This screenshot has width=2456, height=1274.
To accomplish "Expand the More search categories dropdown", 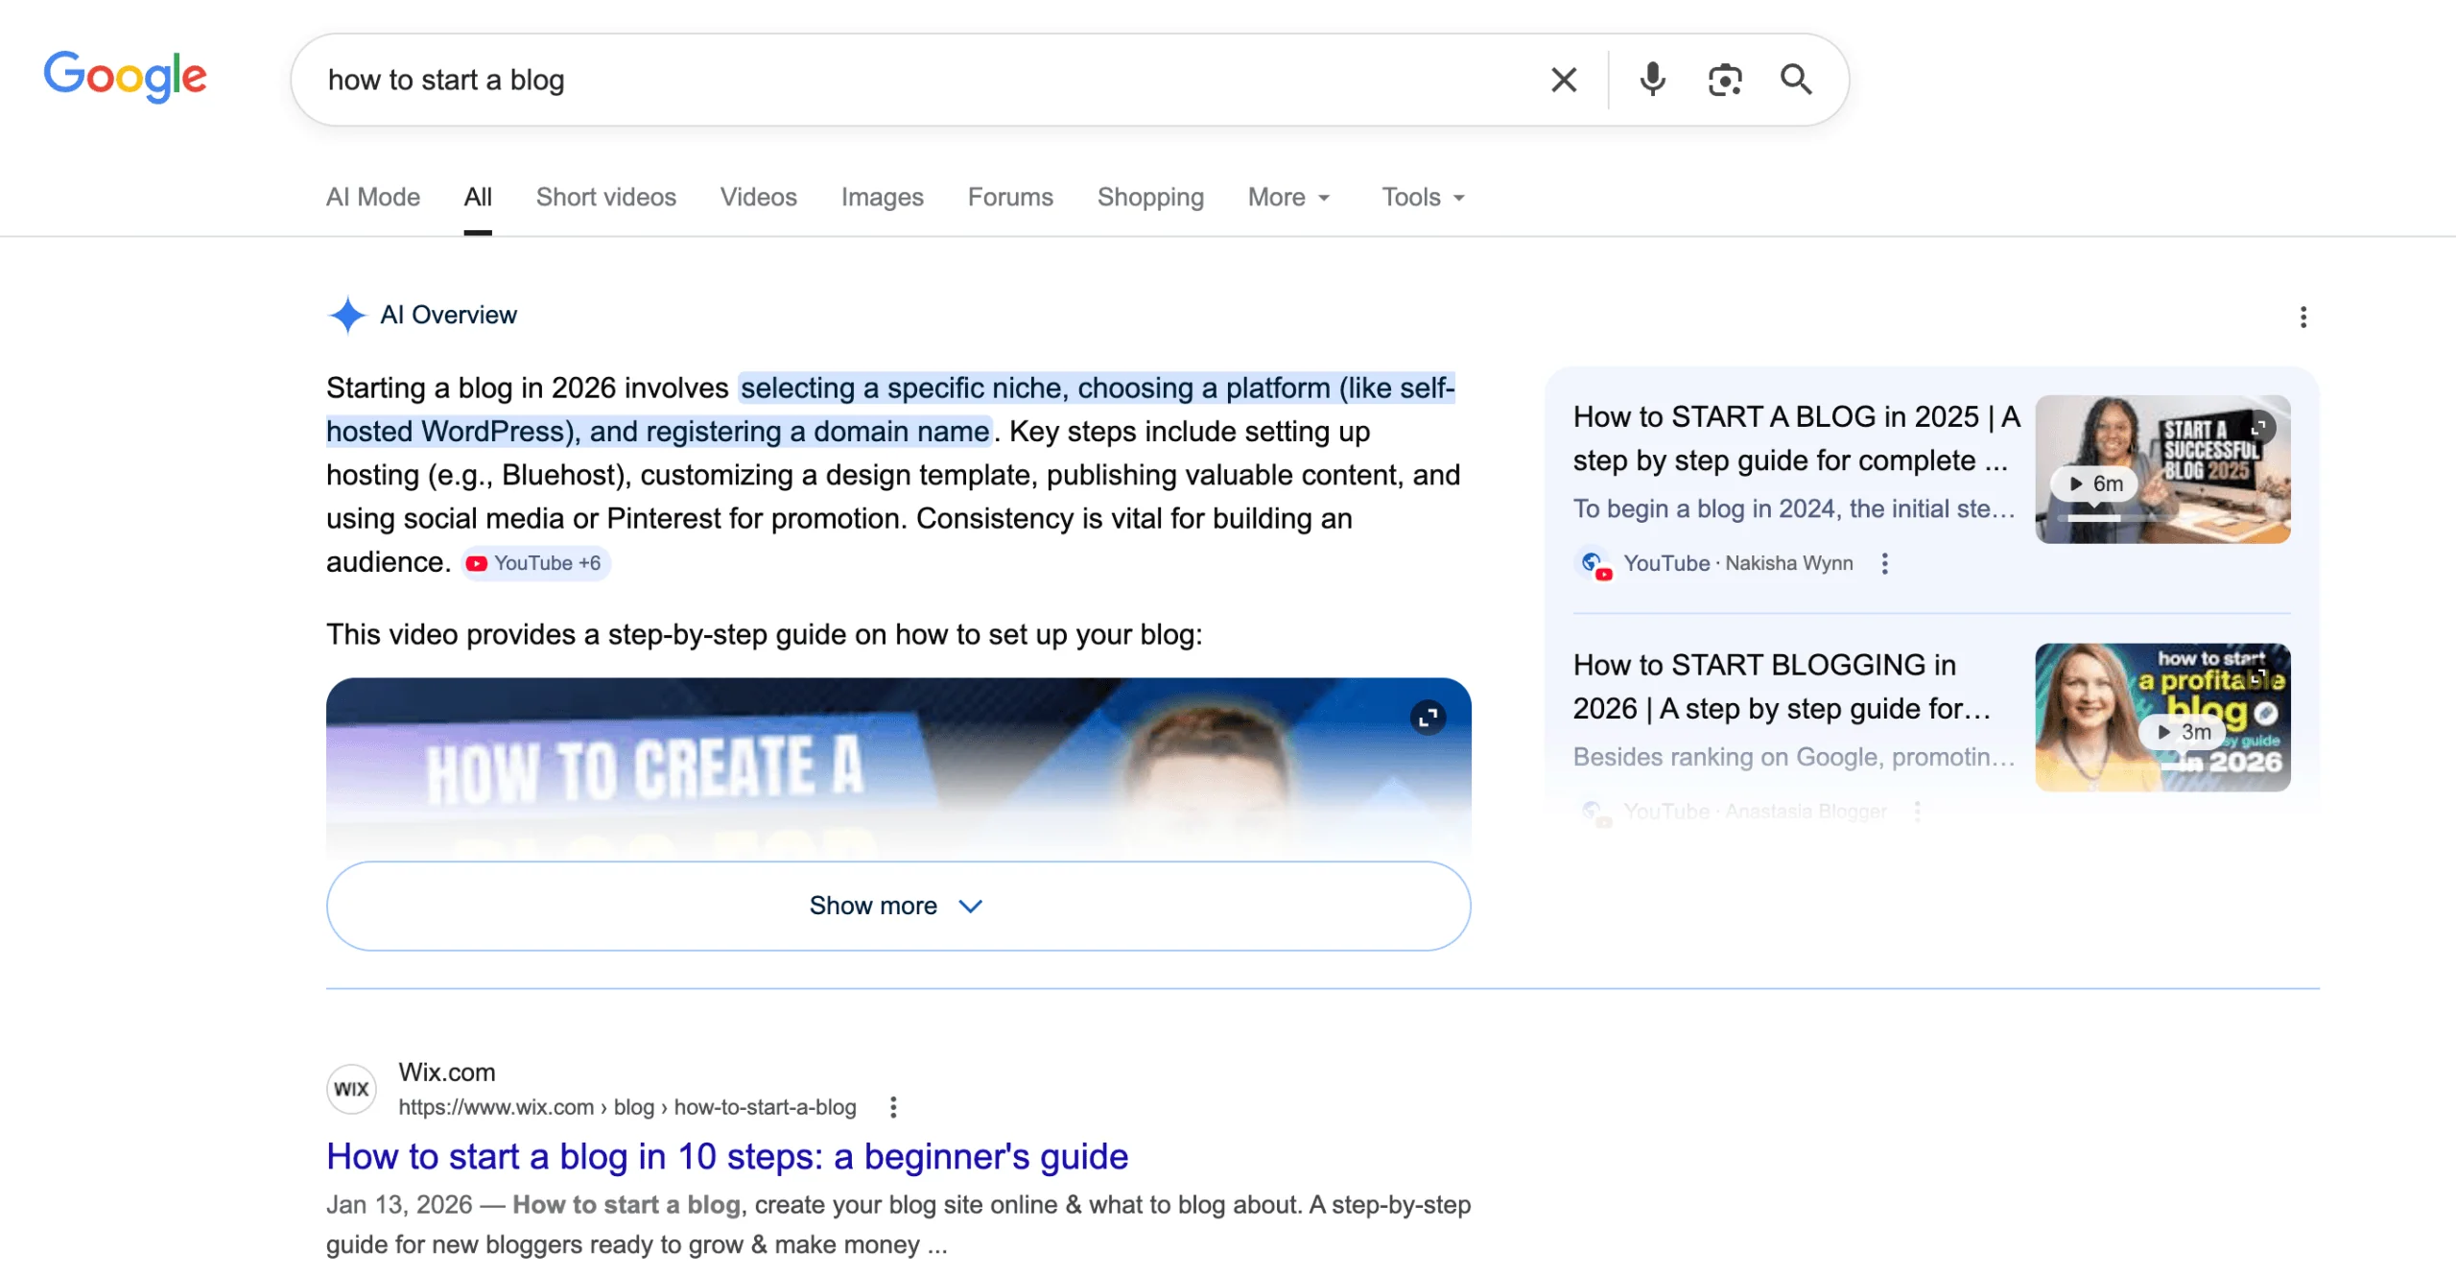I will pyautogui.click(x=1288, y=198).
